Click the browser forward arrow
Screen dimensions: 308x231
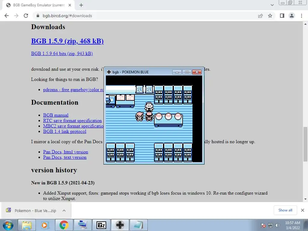coord(16,16)
